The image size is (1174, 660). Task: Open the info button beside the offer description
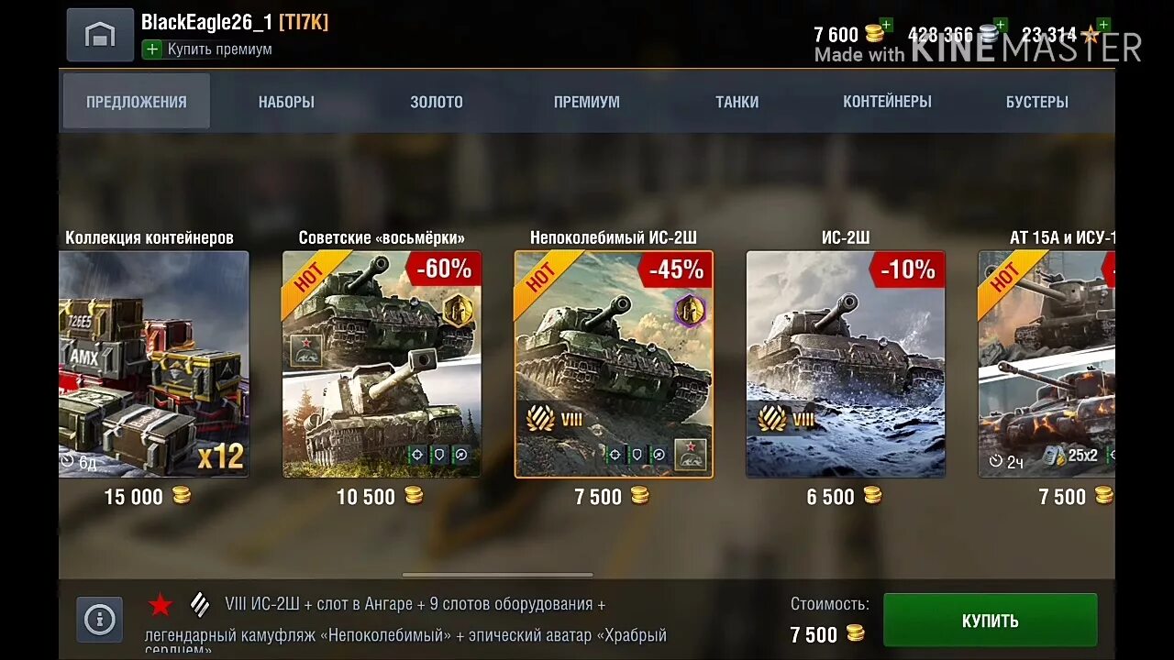click(x=99, y=620)
